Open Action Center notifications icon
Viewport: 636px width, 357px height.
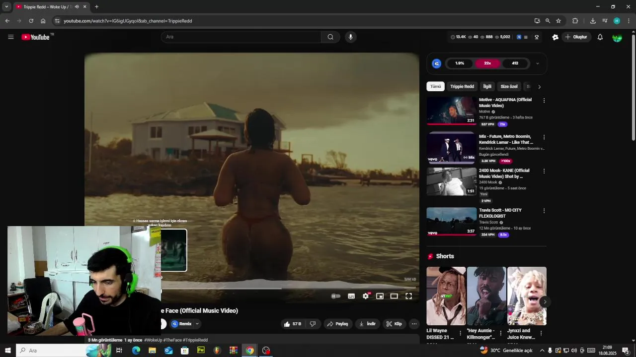point(626,351)
